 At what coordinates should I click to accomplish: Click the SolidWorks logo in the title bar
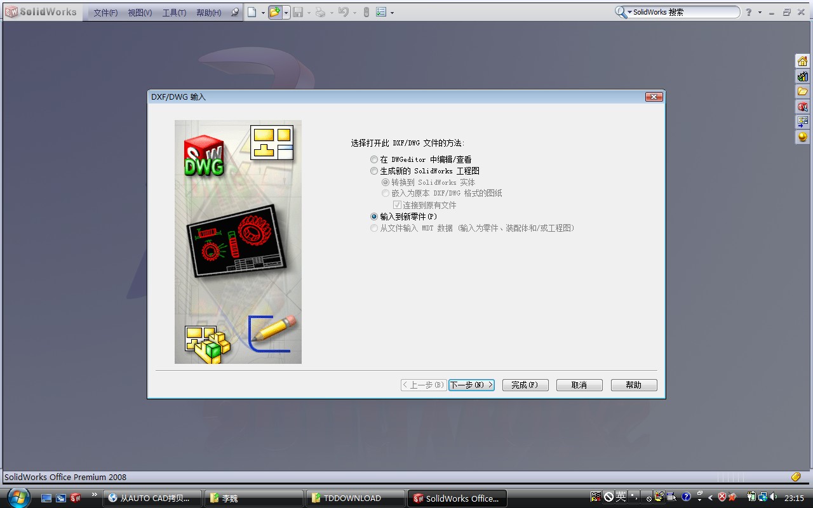[x=41, y=12]
